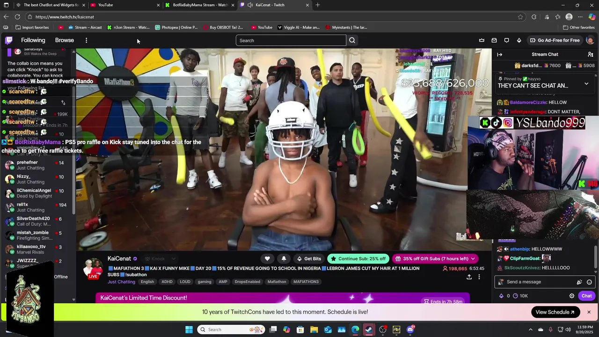Image resolution: width=599 pixels, height=337 pixels.
Task: Add this page to favorites star
Action: pos(520,17)
